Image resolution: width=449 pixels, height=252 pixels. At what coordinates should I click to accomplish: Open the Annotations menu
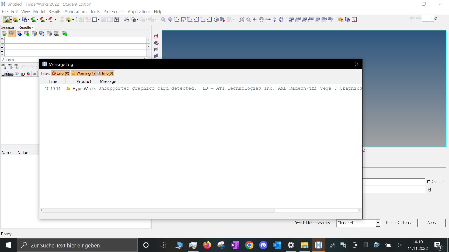point(76,11)
